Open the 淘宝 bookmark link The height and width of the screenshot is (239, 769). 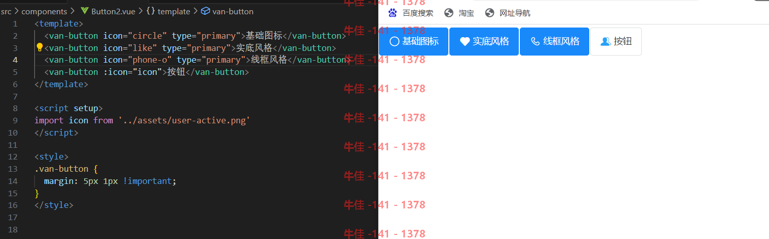coord(466,13)
